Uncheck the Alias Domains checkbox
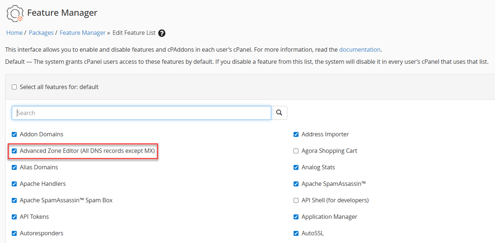 (14, 167)
